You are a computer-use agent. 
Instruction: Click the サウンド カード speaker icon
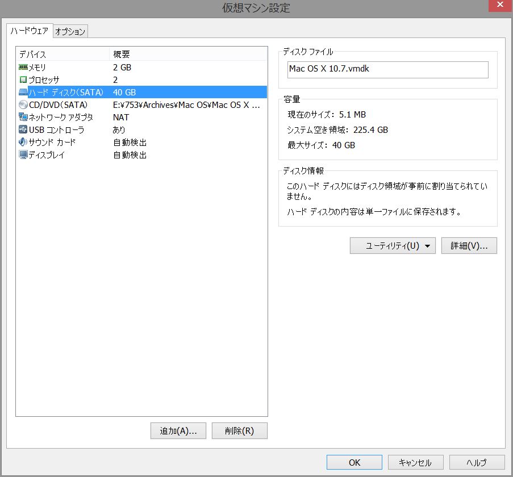[x=23, y=142]
